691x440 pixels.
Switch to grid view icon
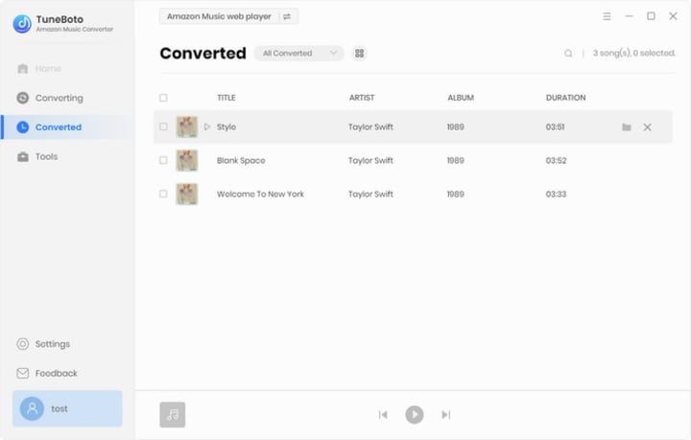[360, 54]
